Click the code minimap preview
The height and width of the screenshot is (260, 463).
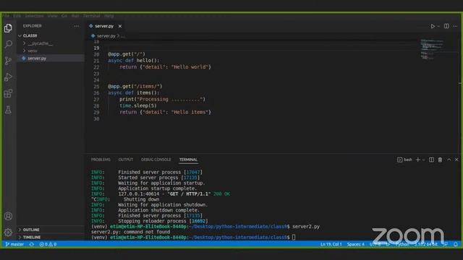(x=432, y=49)
